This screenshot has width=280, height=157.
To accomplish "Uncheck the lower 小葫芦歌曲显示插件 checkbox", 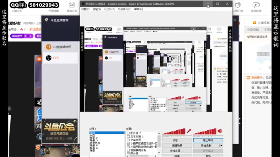I will (128, 147).
